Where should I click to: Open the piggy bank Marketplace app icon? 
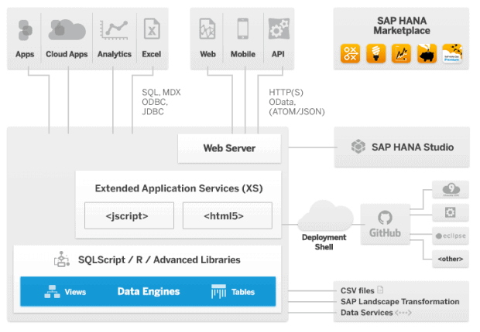point(427,53)
